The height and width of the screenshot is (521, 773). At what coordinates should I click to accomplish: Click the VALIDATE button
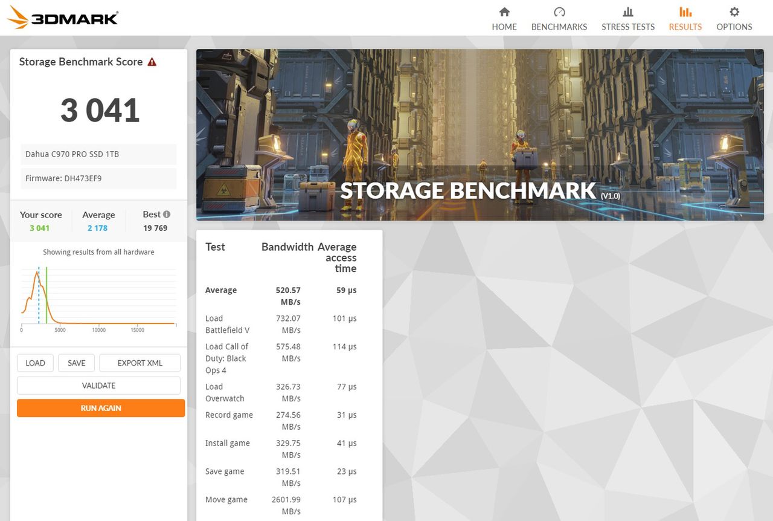(98, 386)
